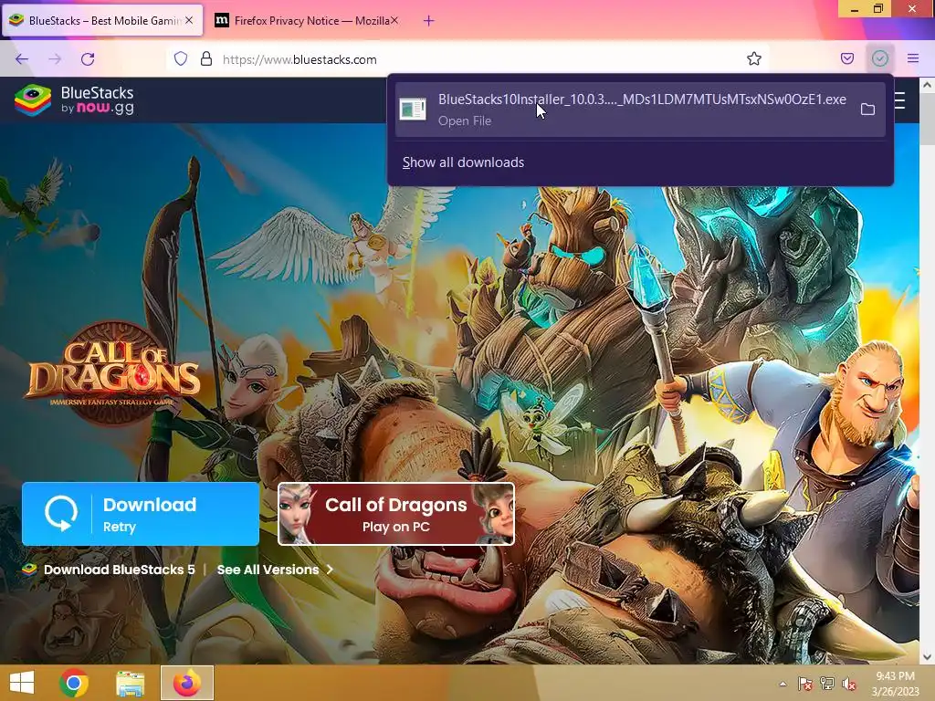This screenshot has height=701, width=935.
Task: Click Show all downloads
Action: [x=463, y=162]
